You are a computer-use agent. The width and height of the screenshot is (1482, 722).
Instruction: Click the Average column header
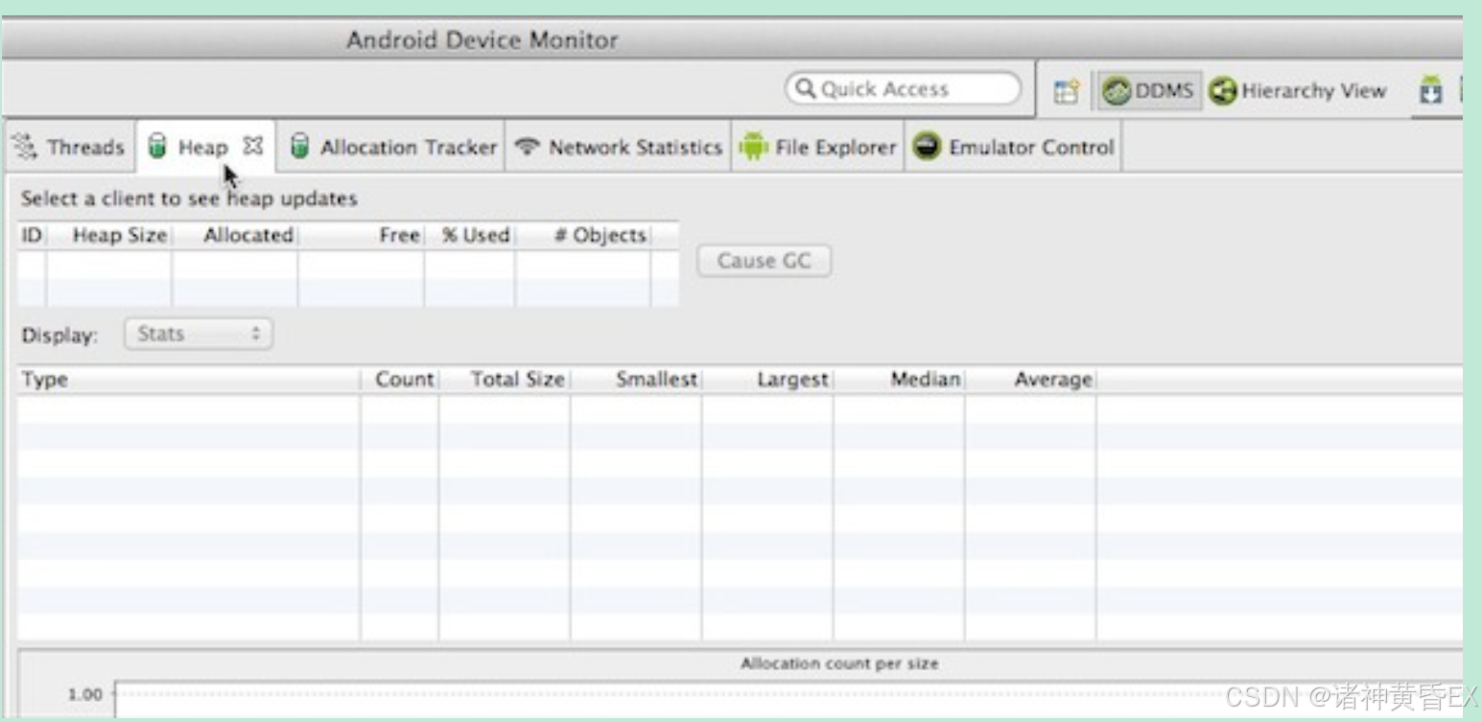click(x=1030, y=380)
